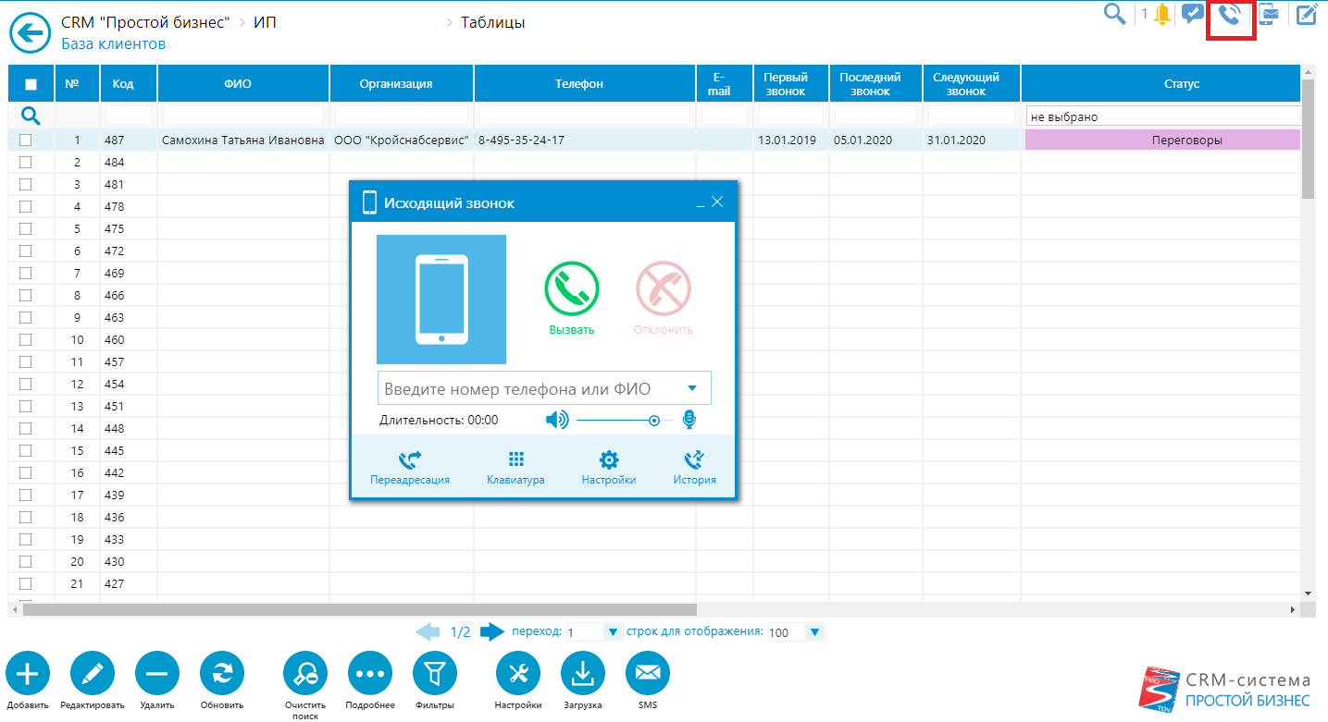Click the SMS envelope icon
1328x722 pixels.
pos(648,675)
